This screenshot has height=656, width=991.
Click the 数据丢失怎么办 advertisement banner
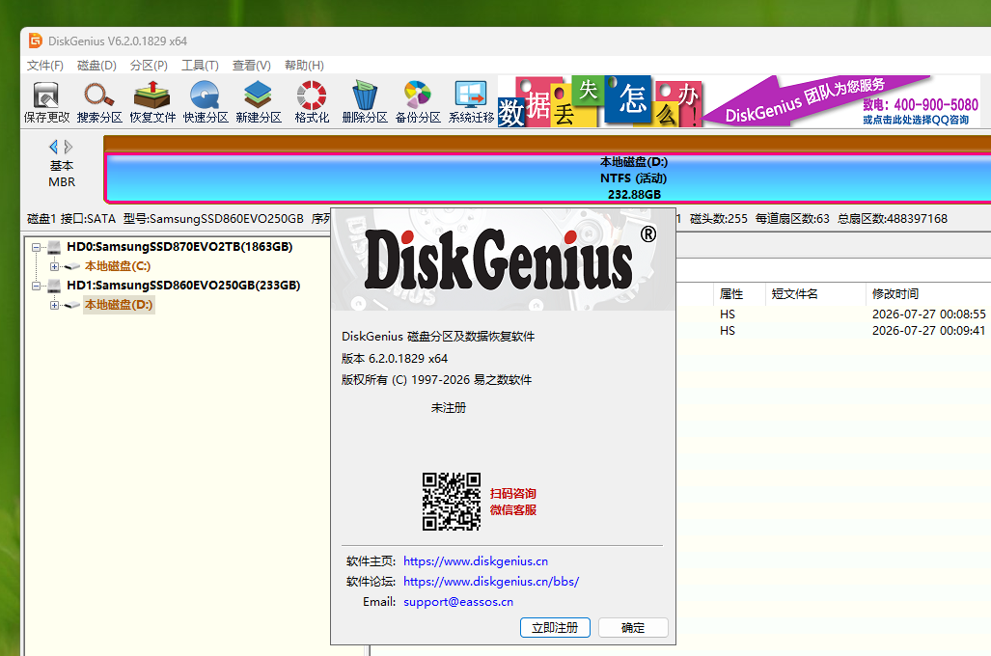tap(599, 101)
